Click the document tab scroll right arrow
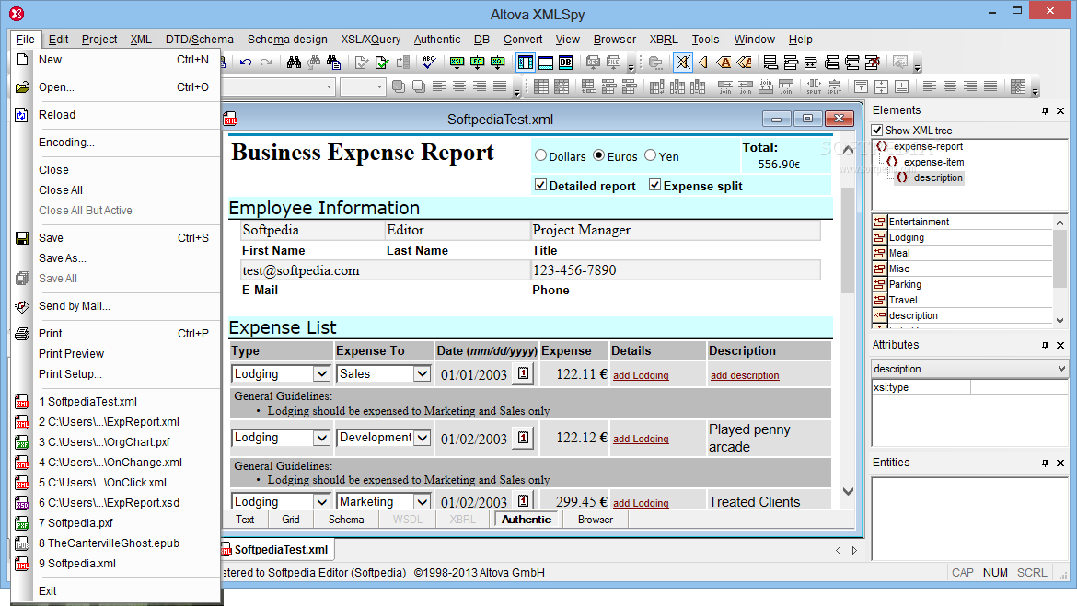1077x606 pixels. click(x=854, y=551)
